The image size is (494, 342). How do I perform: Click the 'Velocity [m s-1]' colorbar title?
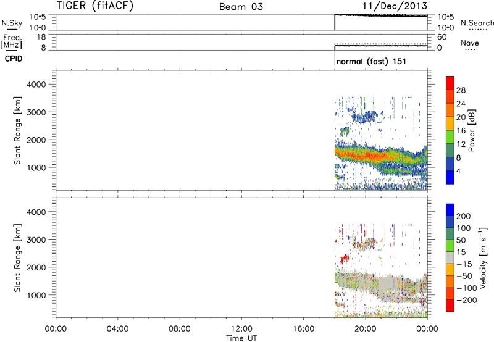click(483, 257)
